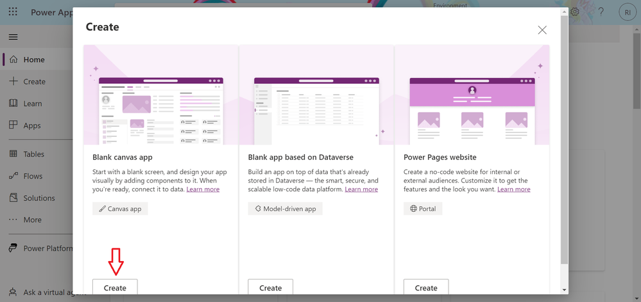Select Tables in the navigation
The image size is (641, 302).
point(34,154)
